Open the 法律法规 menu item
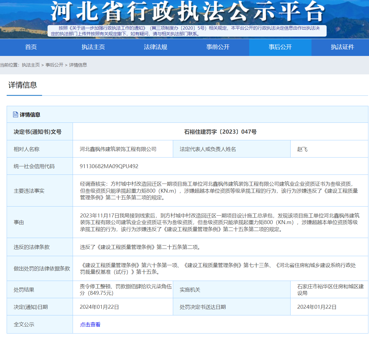Image resolution: width=369 pixels, height=339 pixels. 155,47
